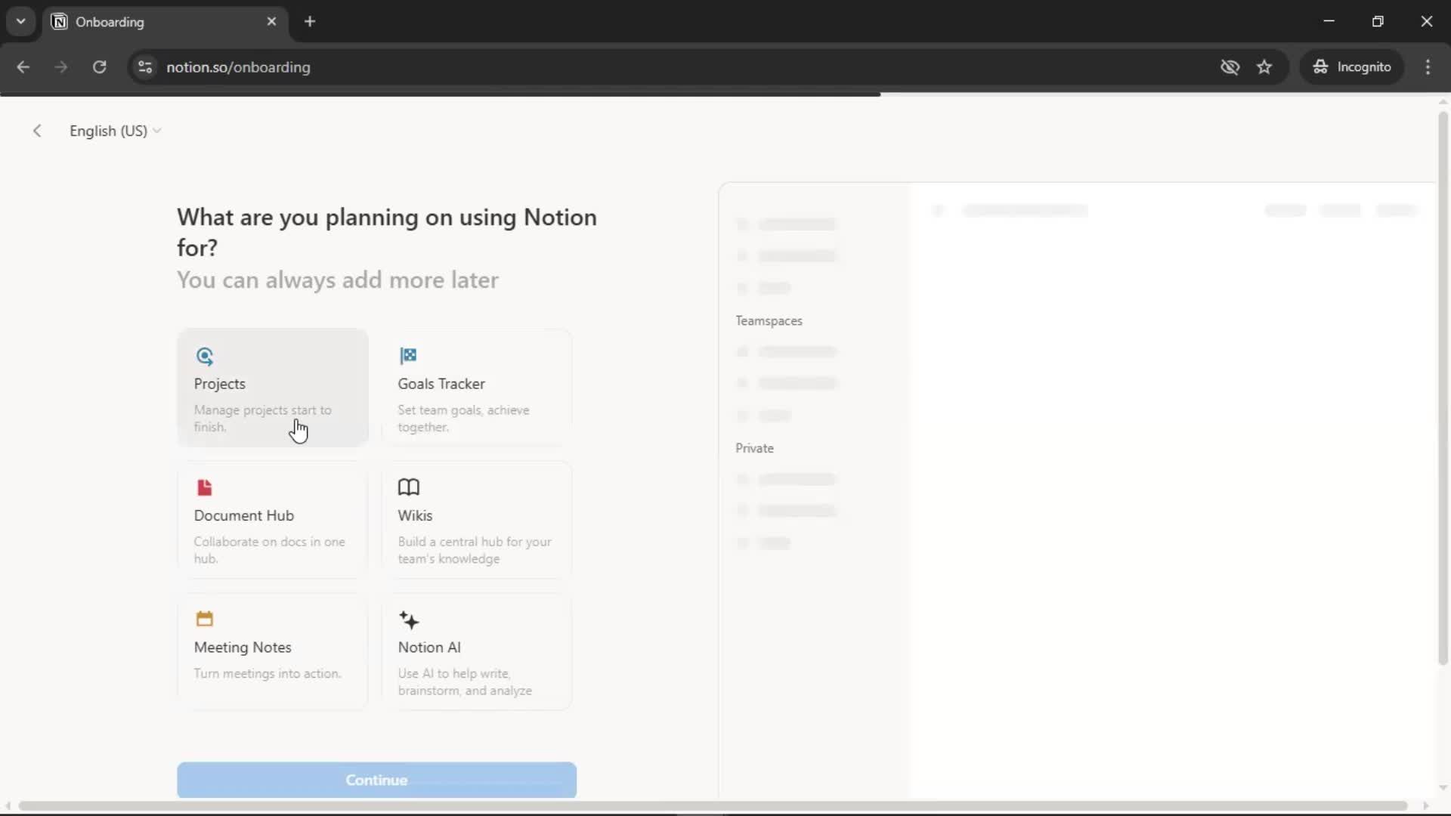Select the Document Hub card
The height and width of the screenshot is (816, 1451).
[273, 520]
